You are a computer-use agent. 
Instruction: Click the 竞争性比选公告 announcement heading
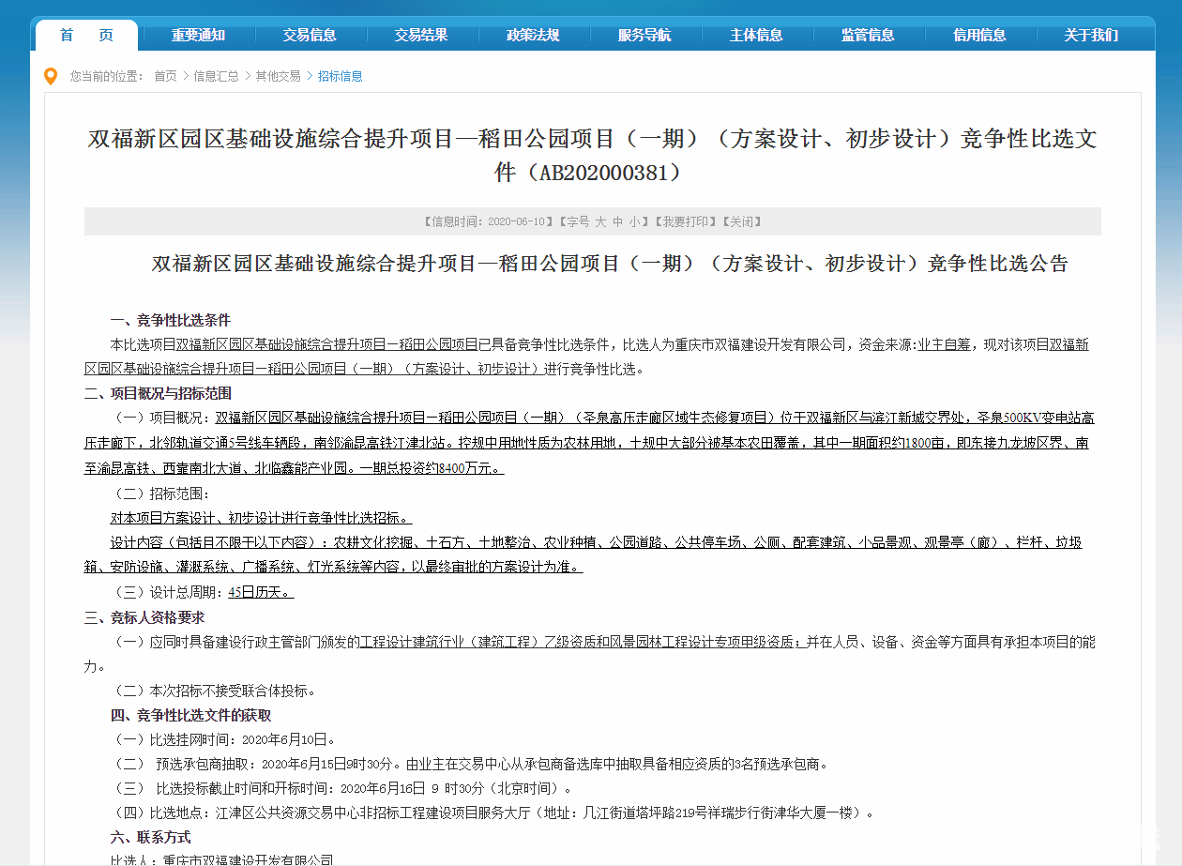coord(610,264)
